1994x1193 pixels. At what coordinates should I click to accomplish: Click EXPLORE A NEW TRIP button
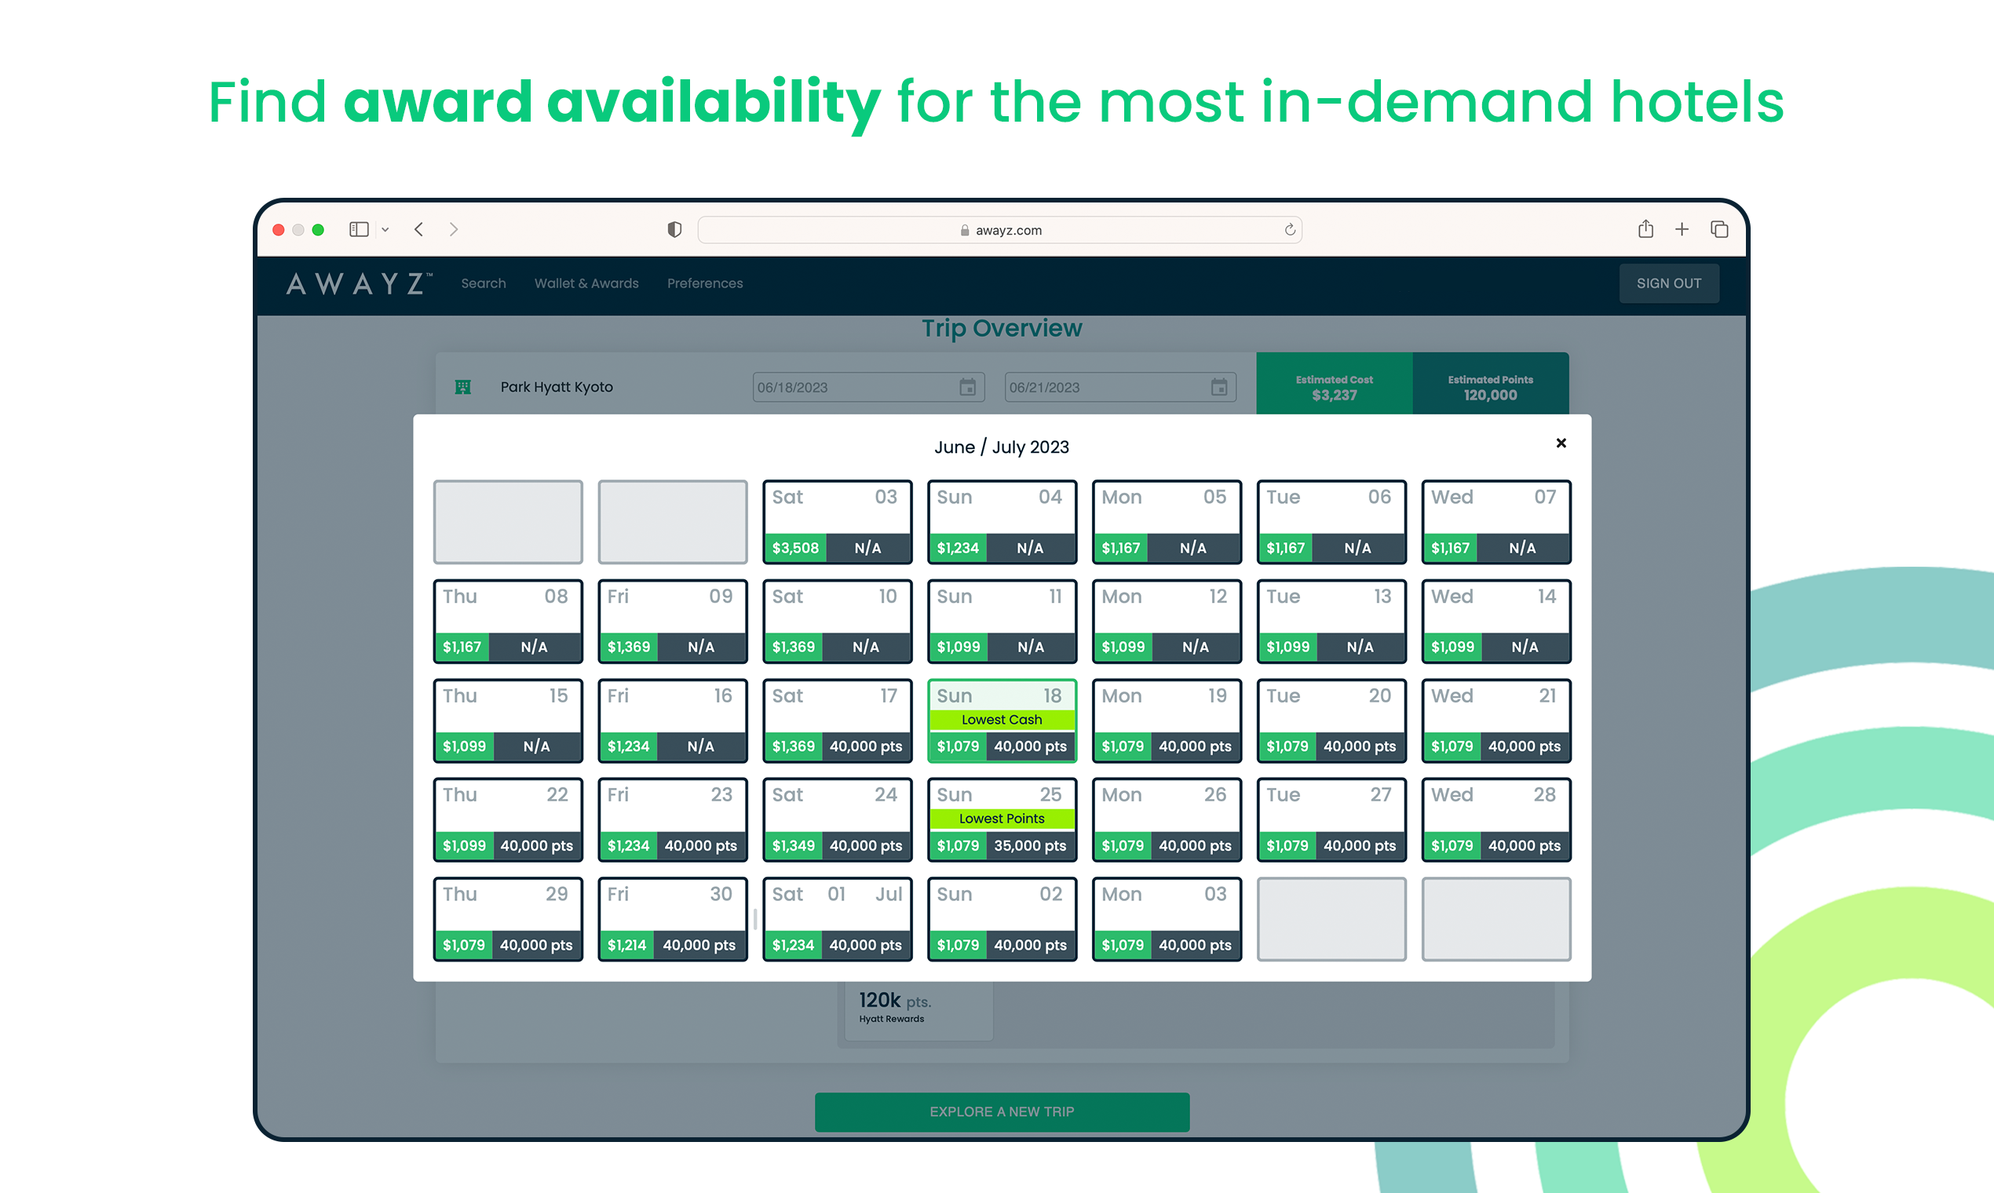[x=1002, y=1112]
